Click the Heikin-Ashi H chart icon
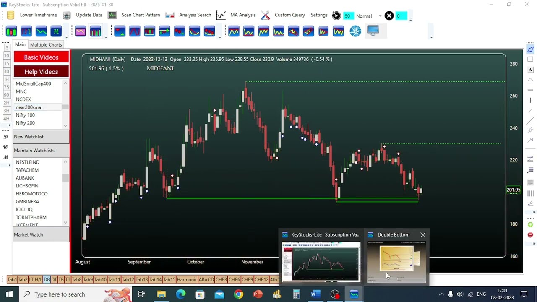 click(x=56, y=31)
